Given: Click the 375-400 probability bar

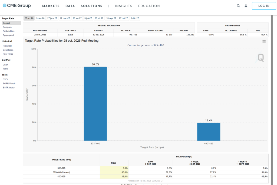Looking at the screenshot, I should point(95,104).
